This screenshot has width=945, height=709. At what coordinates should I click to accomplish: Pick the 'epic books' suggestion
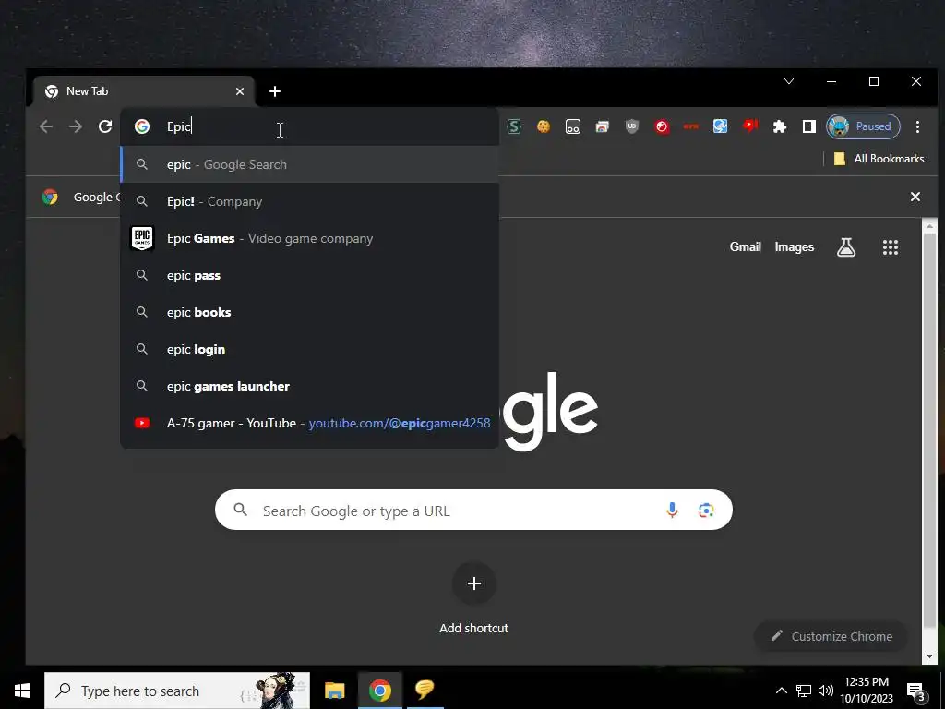point(310,312)
